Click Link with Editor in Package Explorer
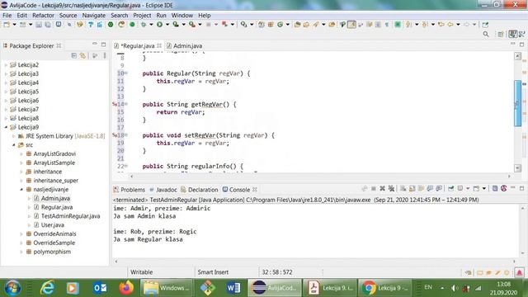The image size is (528, 297). pos(82,55)
